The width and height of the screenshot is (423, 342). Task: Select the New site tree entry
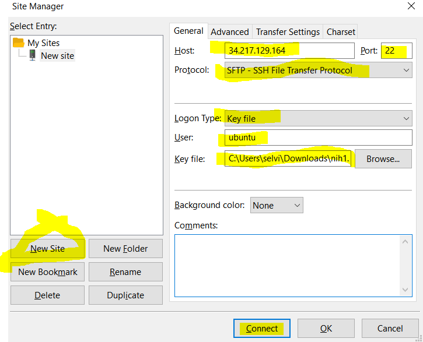[57, 56]
